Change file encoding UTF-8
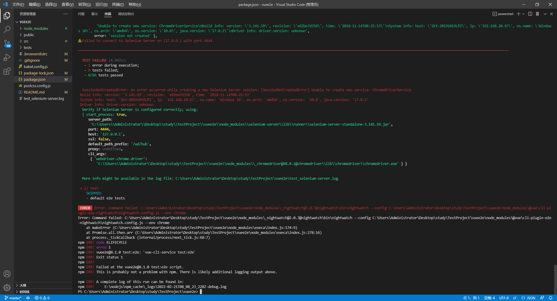 [x=504, y=298]
